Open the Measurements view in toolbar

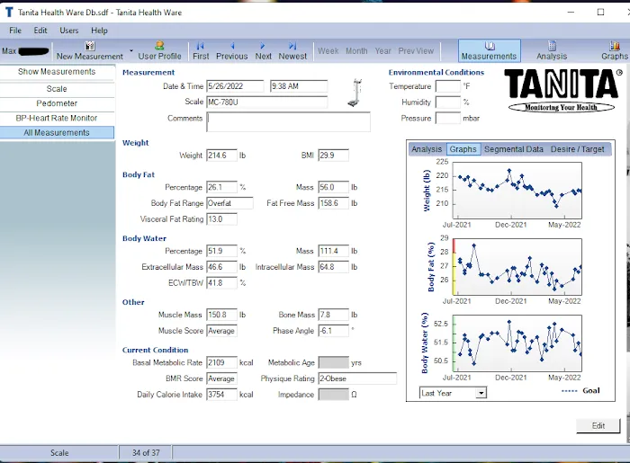(489, 50)
